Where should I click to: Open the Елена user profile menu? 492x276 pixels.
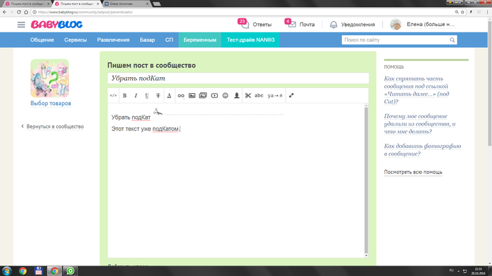pyautogui.click(x=423, y=25)
